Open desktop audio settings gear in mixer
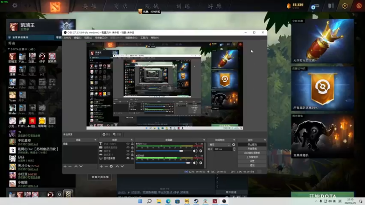 (201, 163)
